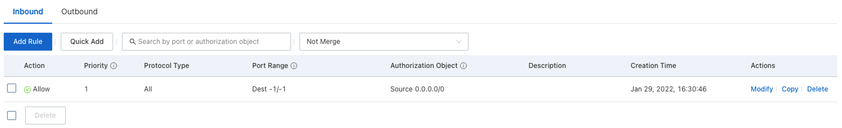Click the green Allow status icon
This screenshot has height=128, width=842.
27,90
